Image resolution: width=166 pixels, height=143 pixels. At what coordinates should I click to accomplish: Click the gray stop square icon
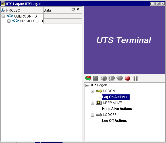[96, 78]
